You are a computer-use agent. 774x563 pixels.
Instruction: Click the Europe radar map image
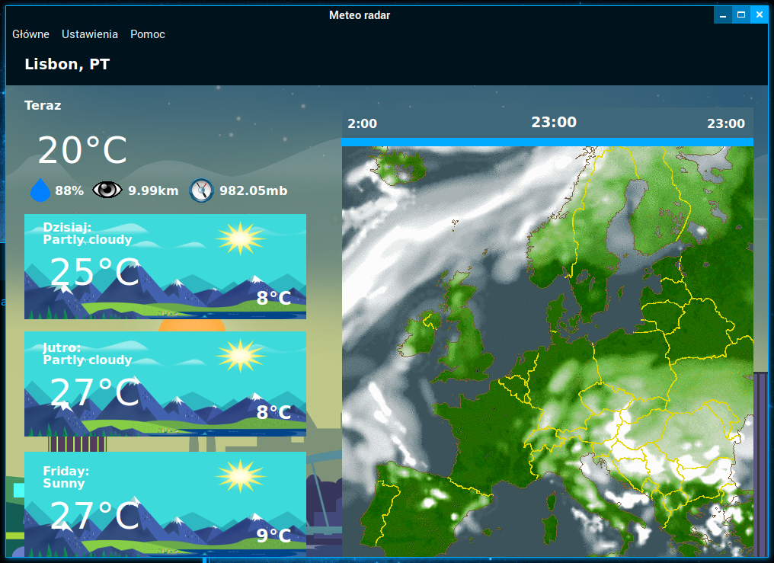[x=548, y=351]
